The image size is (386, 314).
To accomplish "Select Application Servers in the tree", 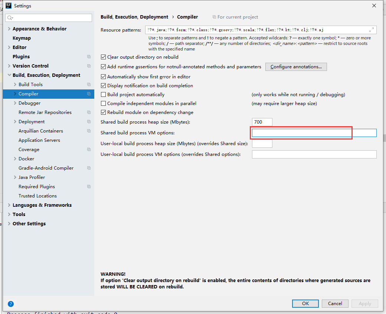I will 39,140.
